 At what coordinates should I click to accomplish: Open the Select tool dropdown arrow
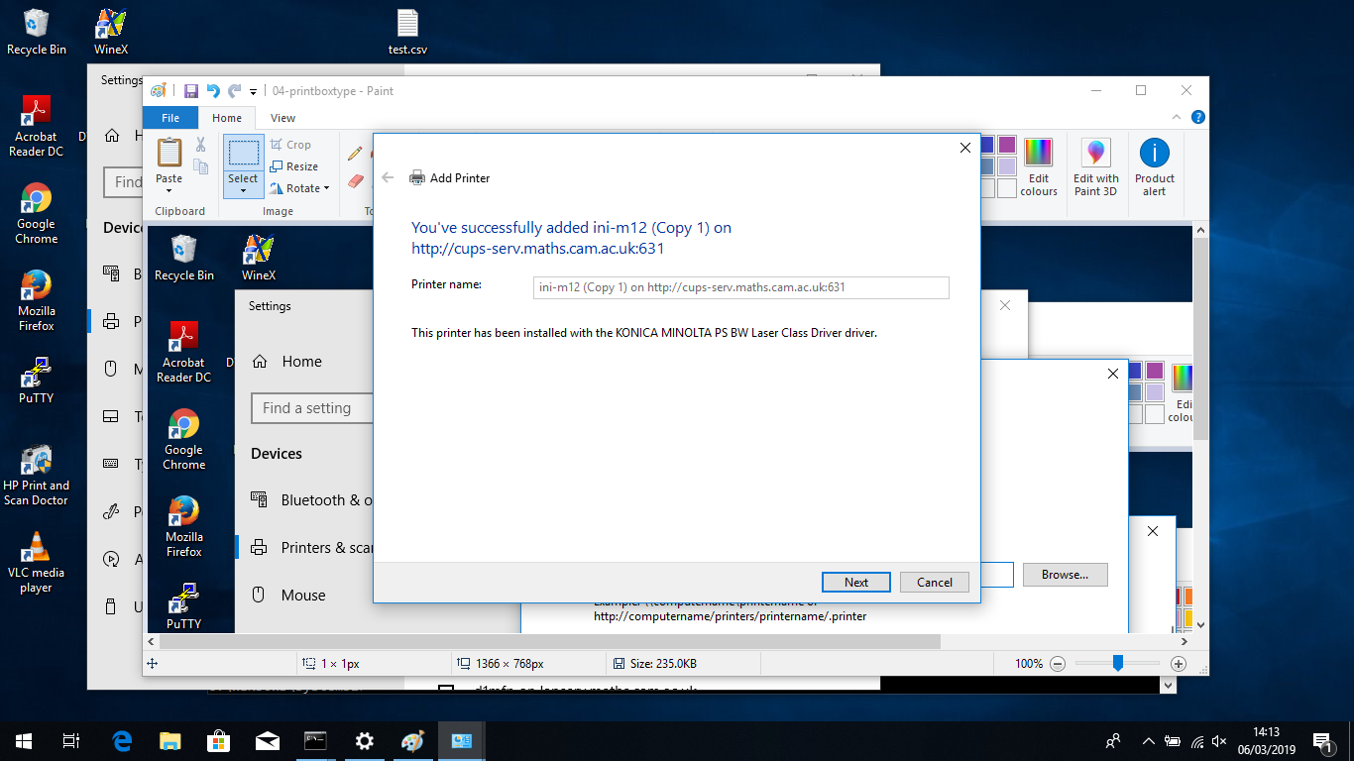point(243,190)
